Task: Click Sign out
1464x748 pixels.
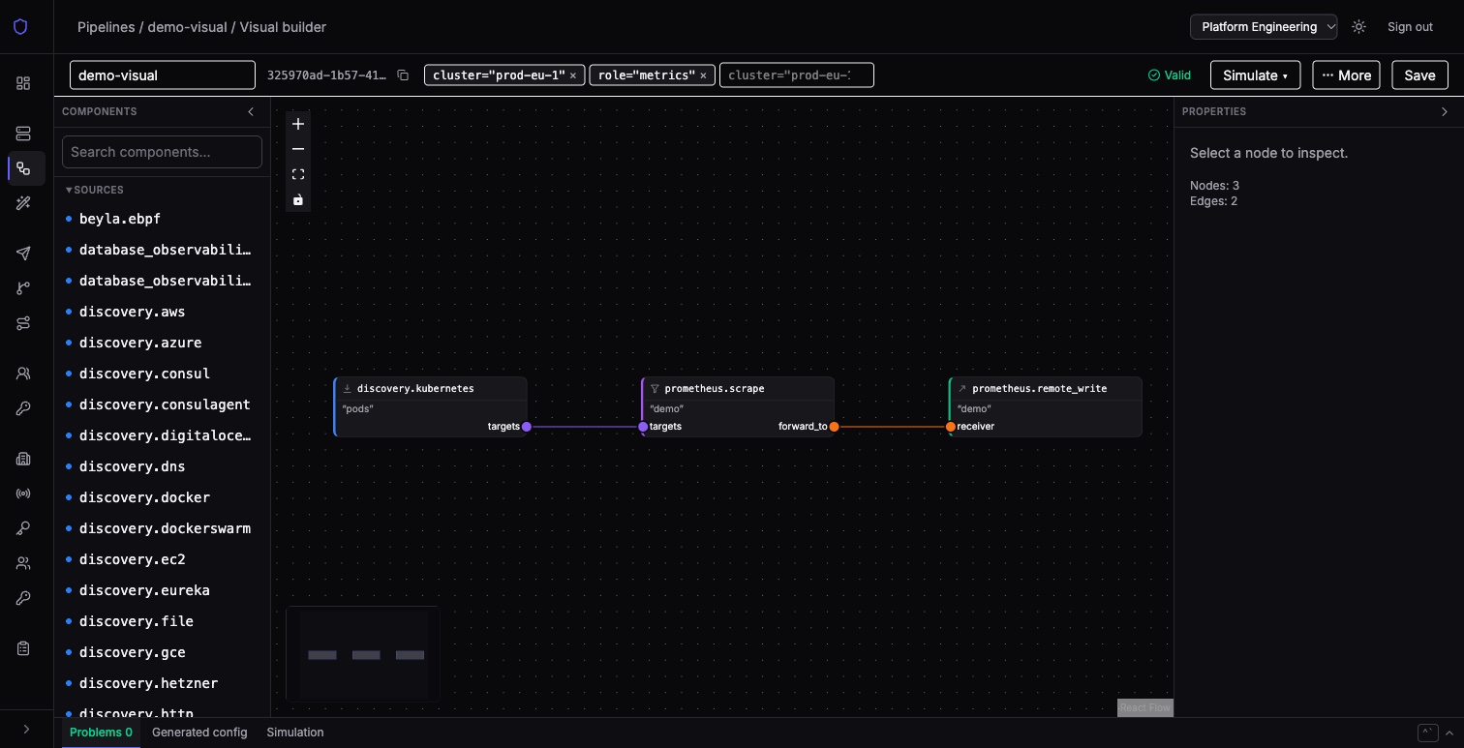Action: (1410, 27)
